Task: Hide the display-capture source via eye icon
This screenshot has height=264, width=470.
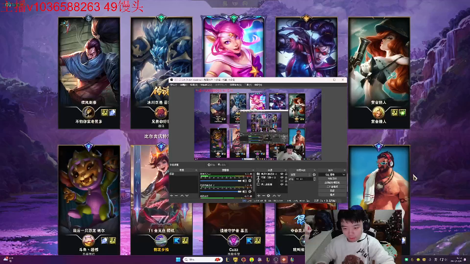Action: click(282, 184)
